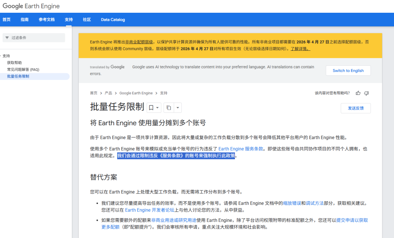The width and height of the screenshot is (394, 238).
Task: Click the translated by Google label
Action: [107, 67]
